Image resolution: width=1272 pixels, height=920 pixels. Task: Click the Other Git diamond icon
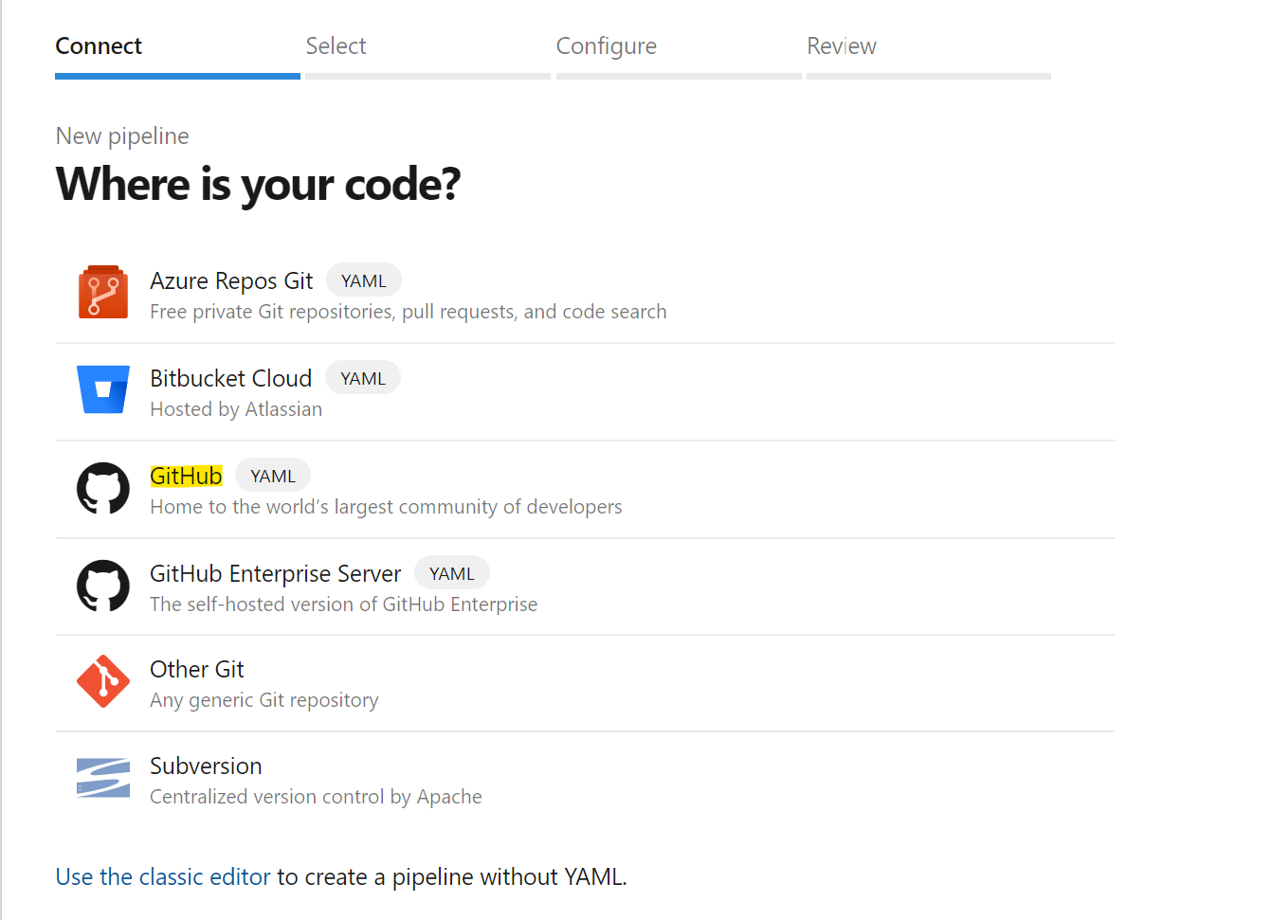103,681
